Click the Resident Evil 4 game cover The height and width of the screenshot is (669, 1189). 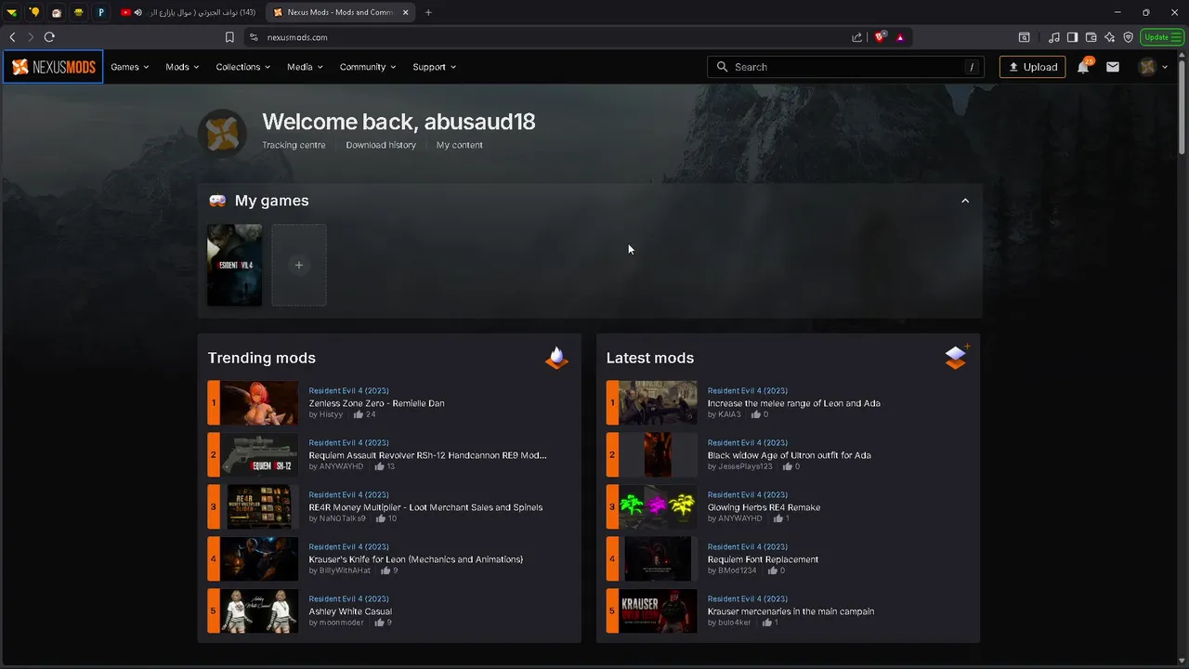pos(234,265)
